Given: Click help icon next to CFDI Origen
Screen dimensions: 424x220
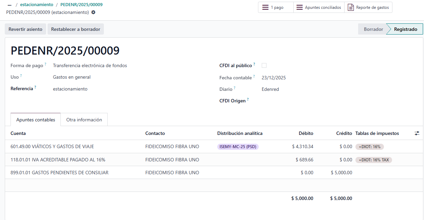Looking at the screenshot, I should pos(248,99).
